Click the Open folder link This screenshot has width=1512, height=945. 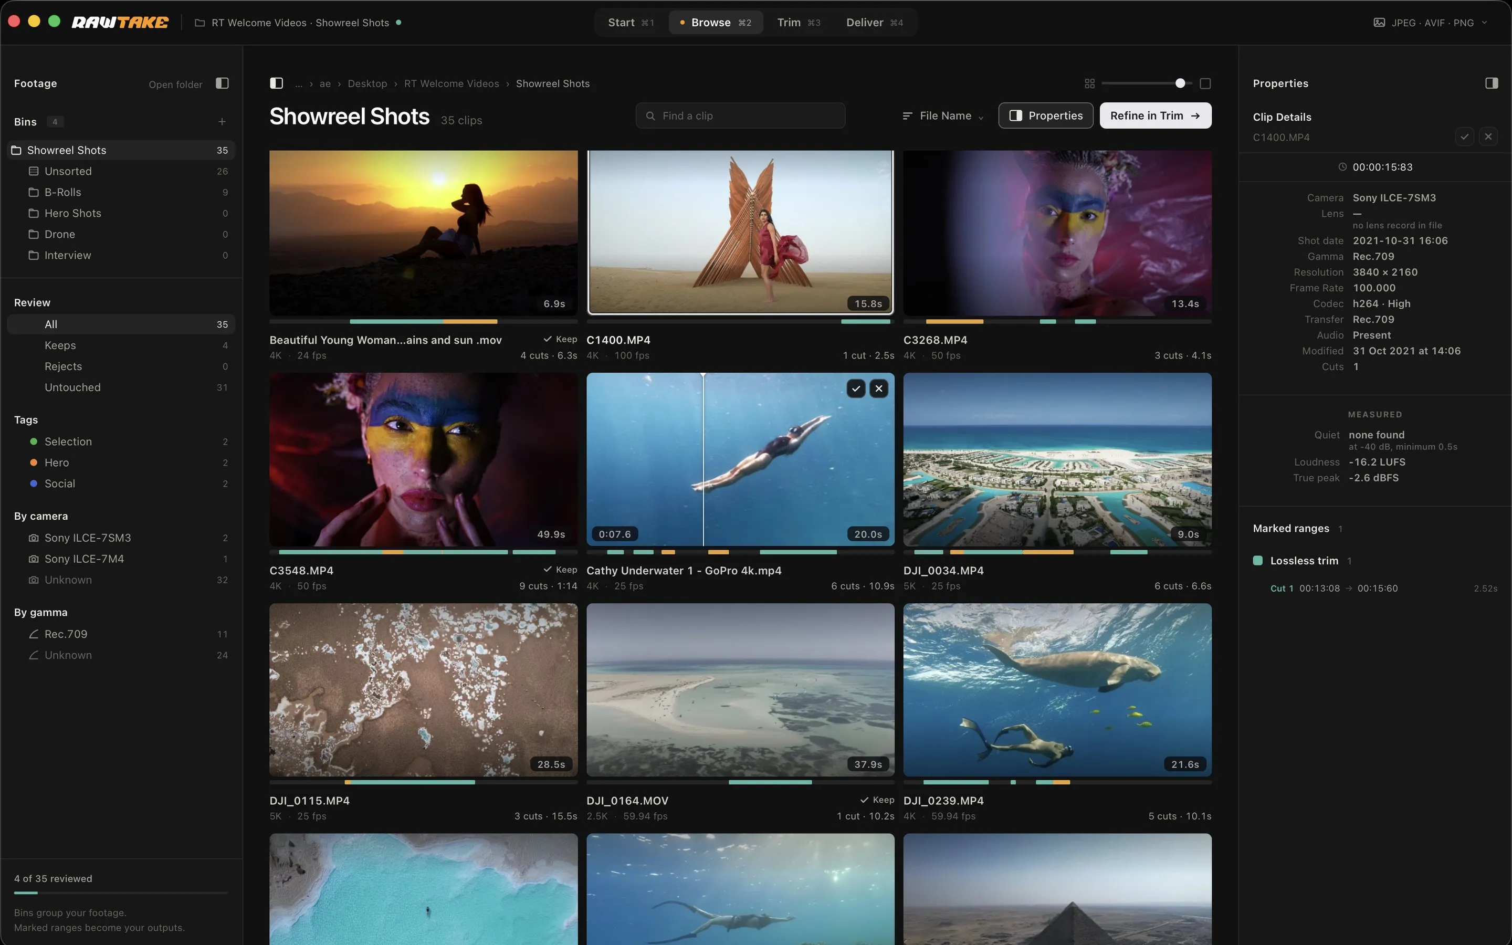pos(175,85)
